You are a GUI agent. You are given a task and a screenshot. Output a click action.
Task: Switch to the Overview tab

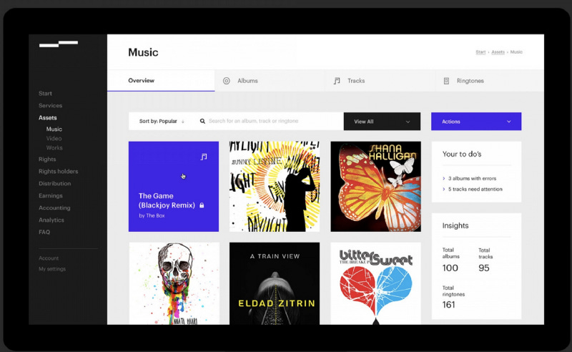[161, 80]
